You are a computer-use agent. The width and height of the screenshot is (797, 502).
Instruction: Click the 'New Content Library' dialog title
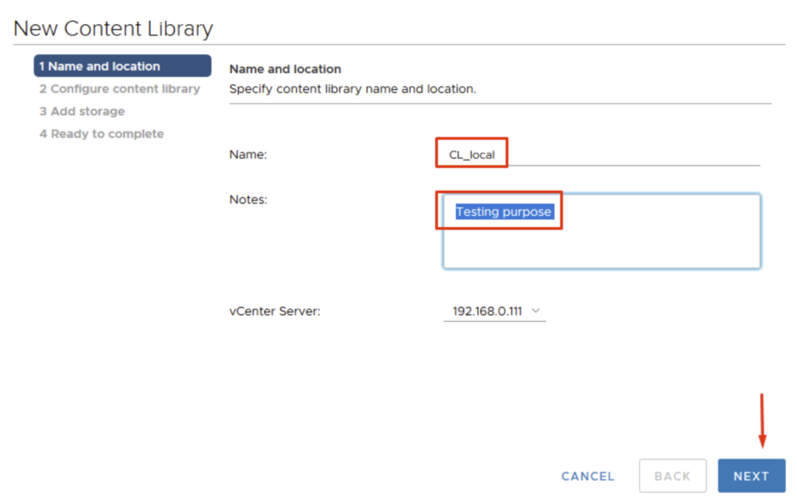(x=114, y=29)
